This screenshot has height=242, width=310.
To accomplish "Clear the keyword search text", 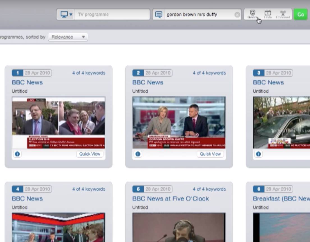I will coord(237,15).
